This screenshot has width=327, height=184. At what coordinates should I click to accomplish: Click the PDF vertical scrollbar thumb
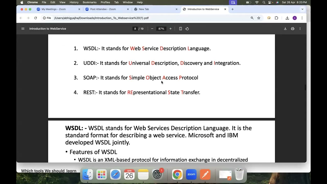[x=305, y=87]
